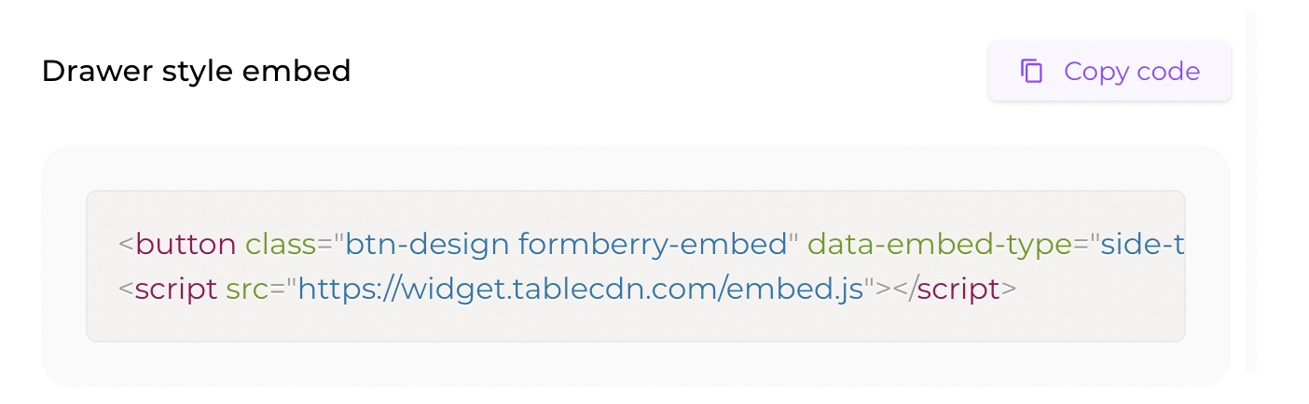Click the green "class" attribute in code

281,245
